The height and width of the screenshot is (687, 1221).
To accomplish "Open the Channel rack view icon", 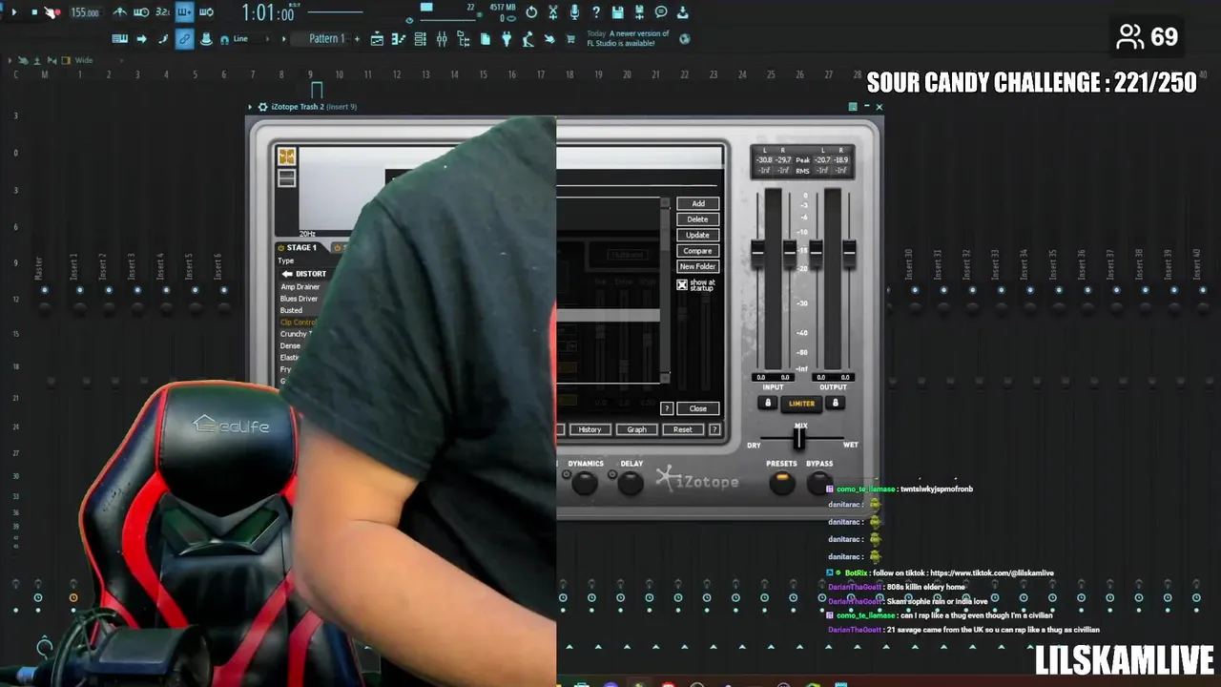I will [420, 39].
